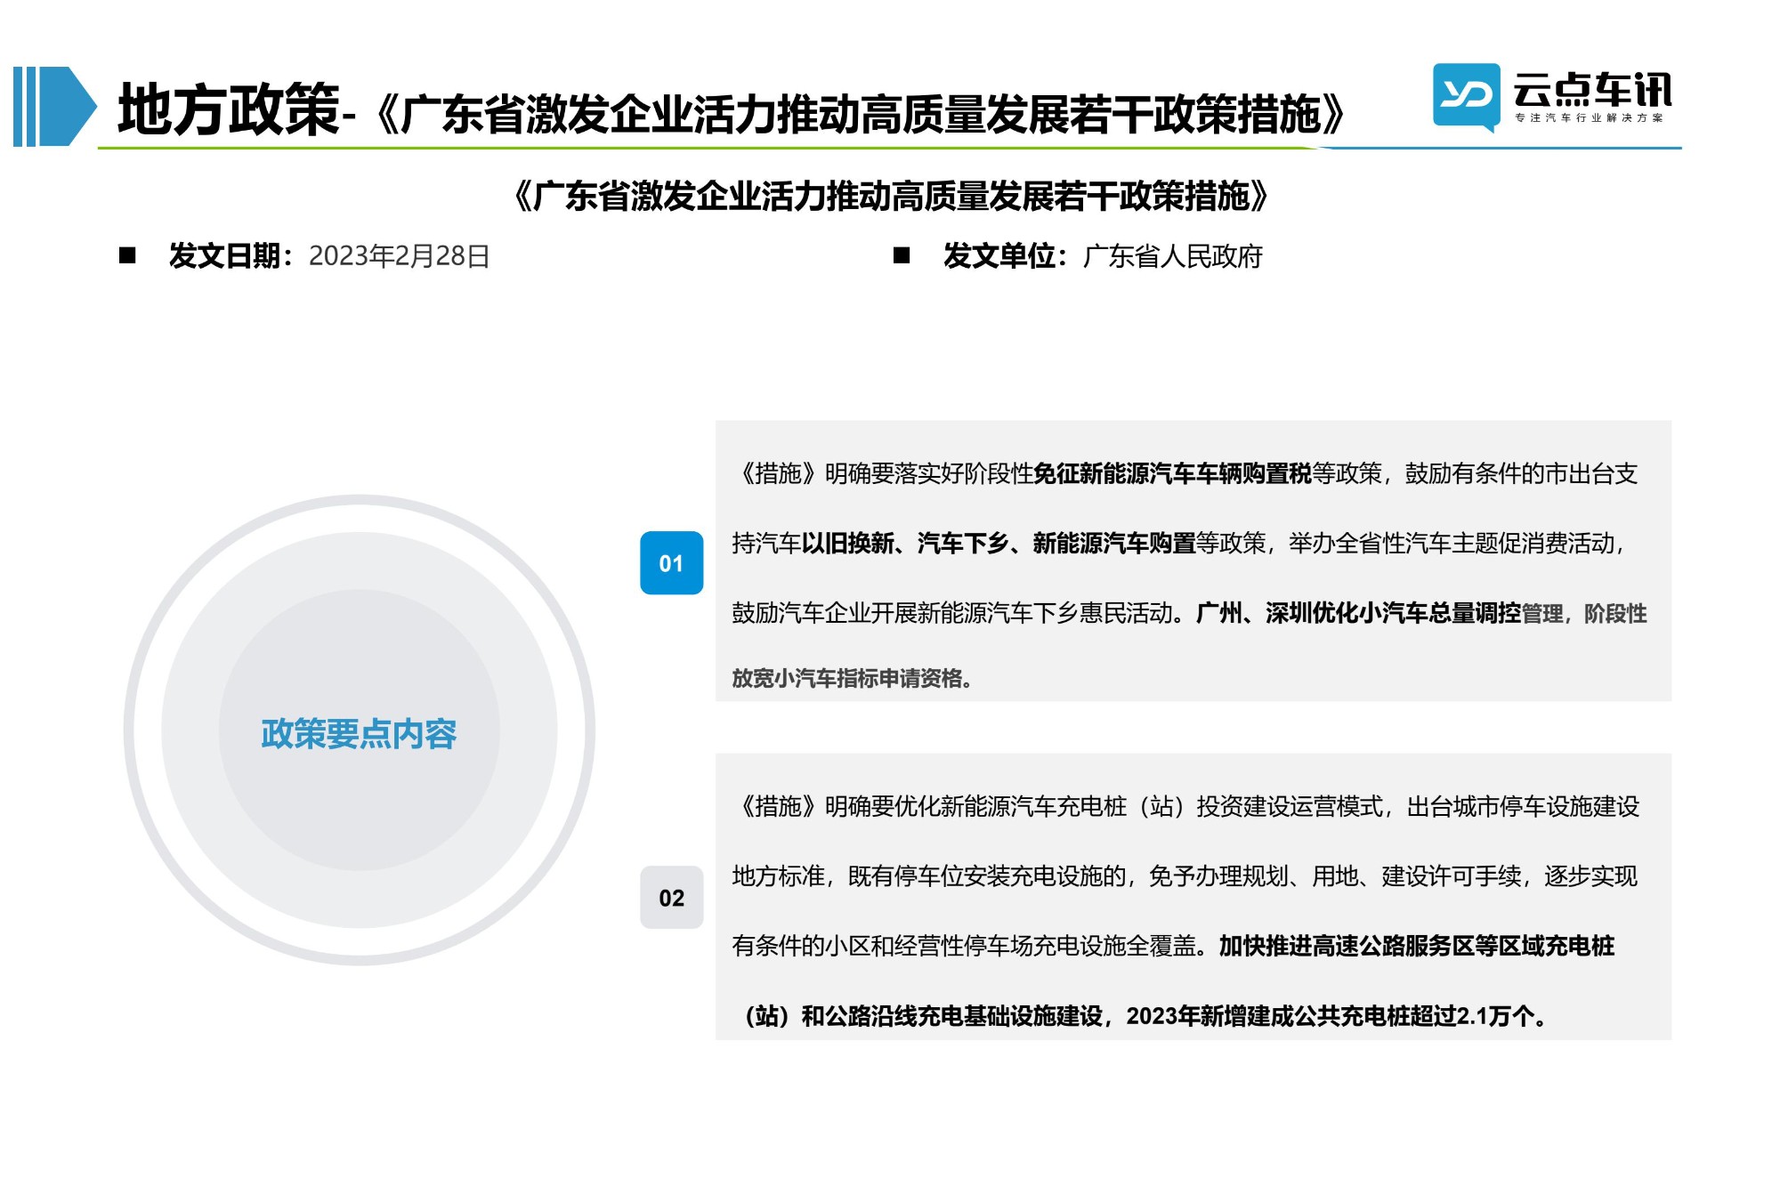Viewport: 1780px width, 1186px height.
Task: Click the issuer 广东省人民政府
Action: pyautogui.click(x=1173, y=256)
